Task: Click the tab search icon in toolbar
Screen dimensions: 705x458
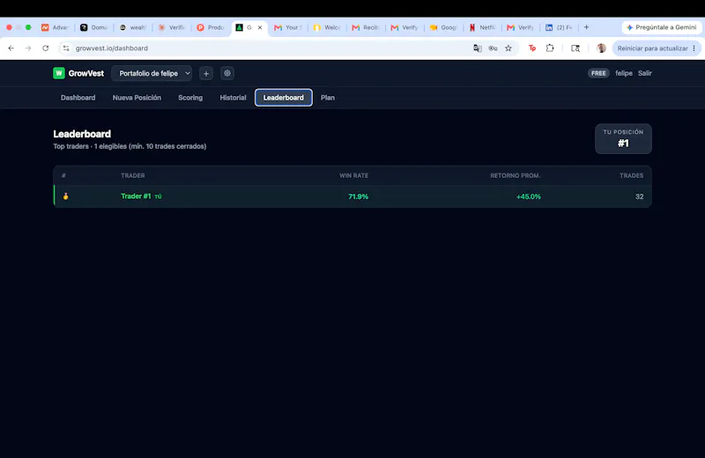Action: coord(575,48)
